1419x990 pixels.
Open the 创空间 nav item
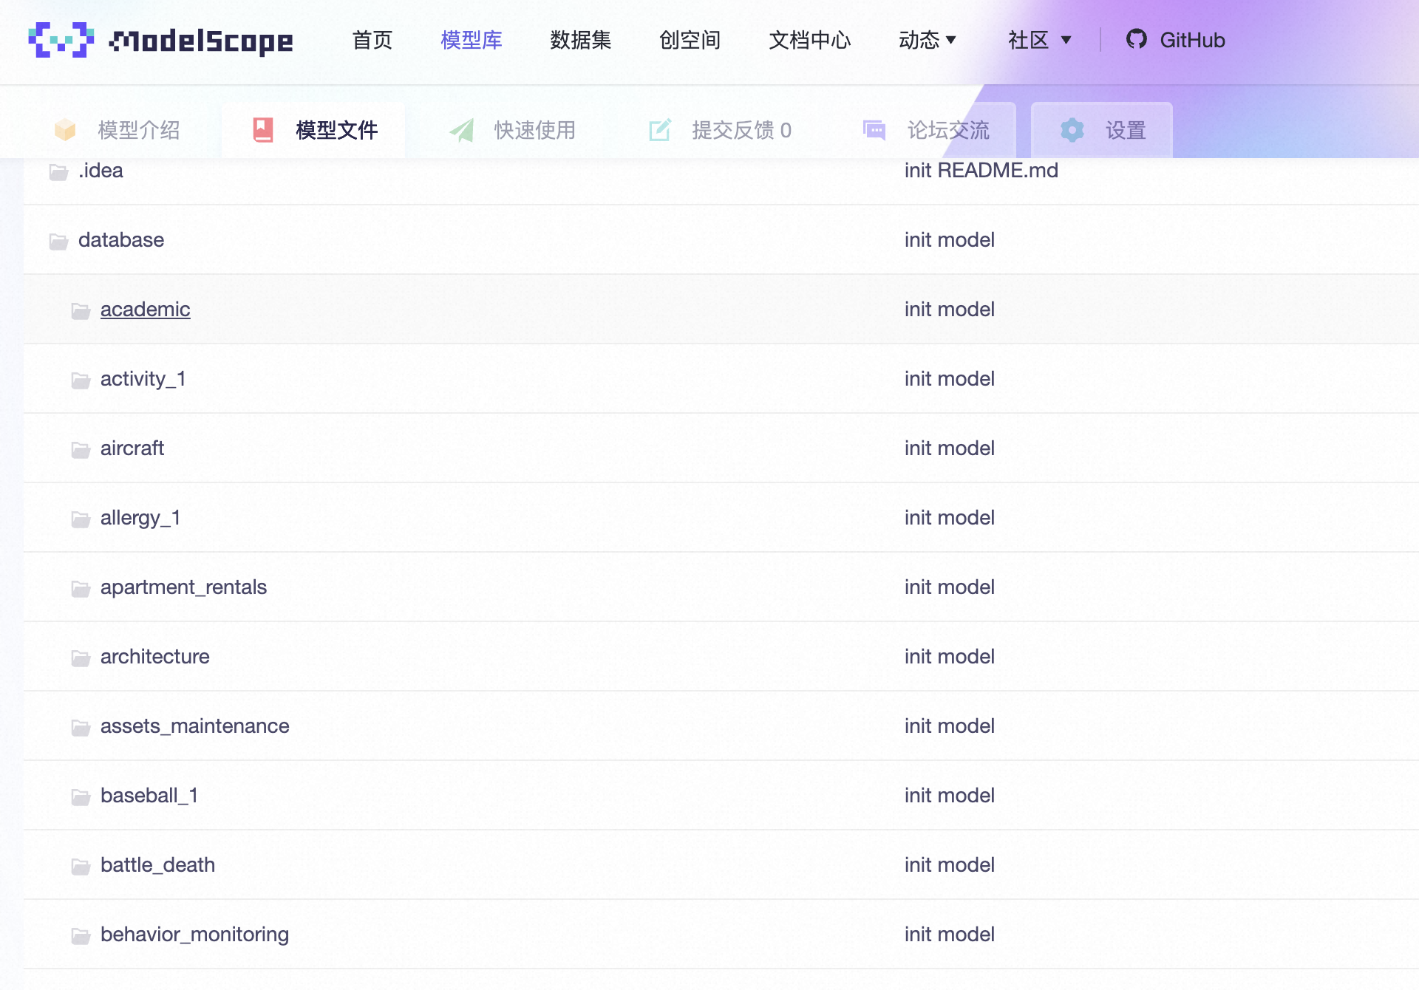[x=690, y=40]
